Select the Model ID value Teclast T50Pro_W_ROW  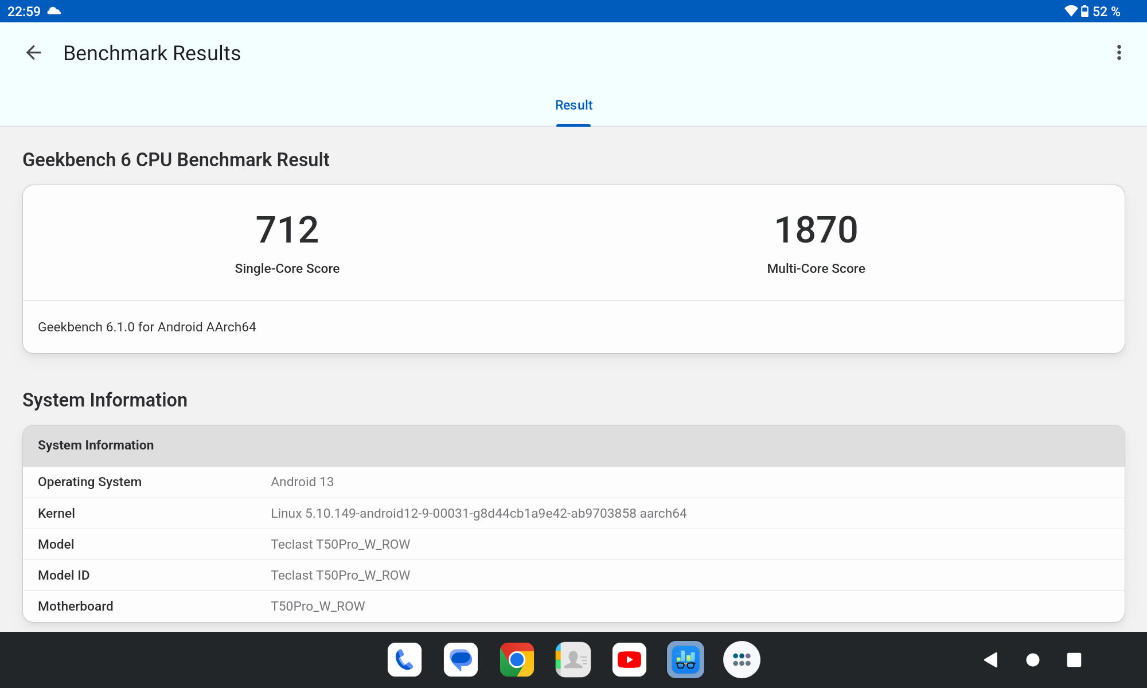tap(341, 575)
